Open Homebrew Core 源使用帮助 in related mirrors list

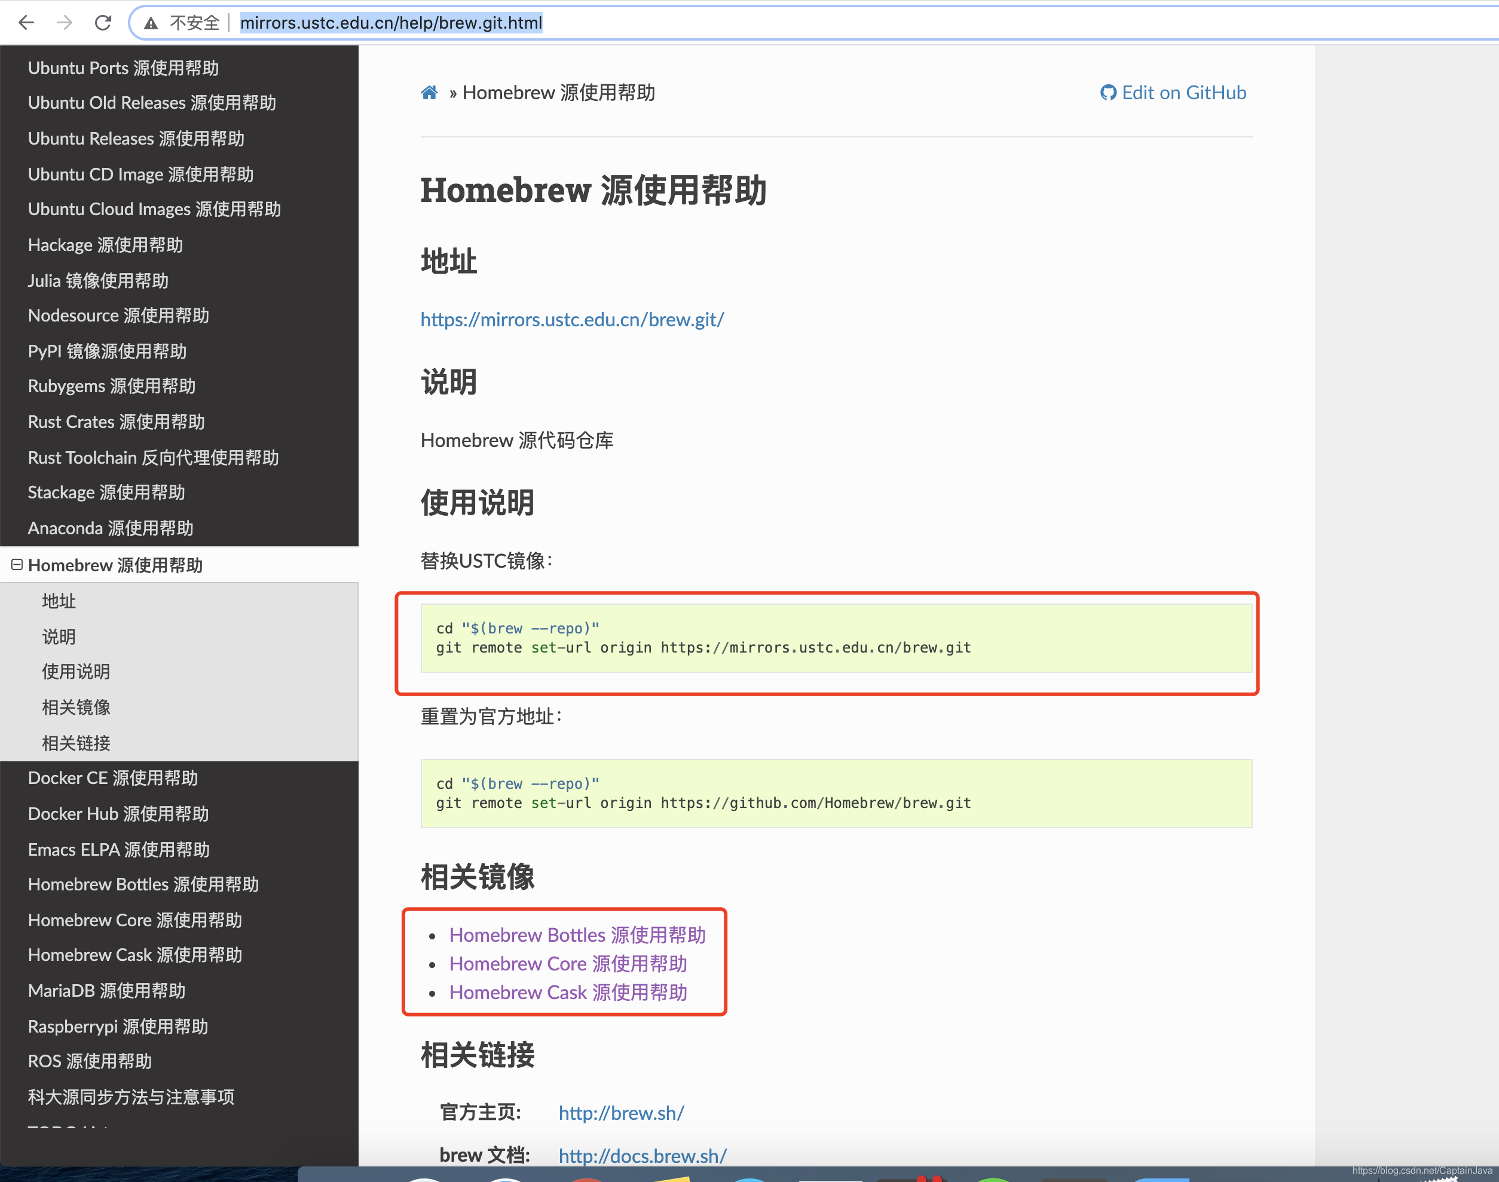tap(567, 963)
